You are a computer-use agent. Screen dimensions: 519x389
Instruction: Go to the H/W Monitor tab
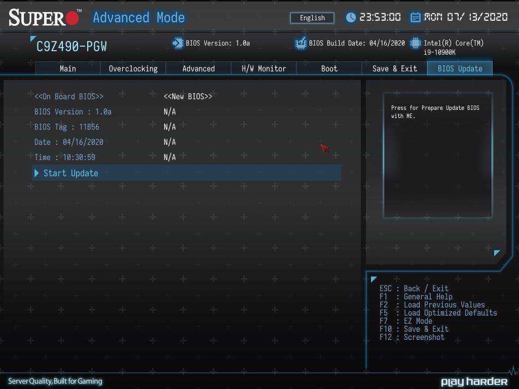264,68
